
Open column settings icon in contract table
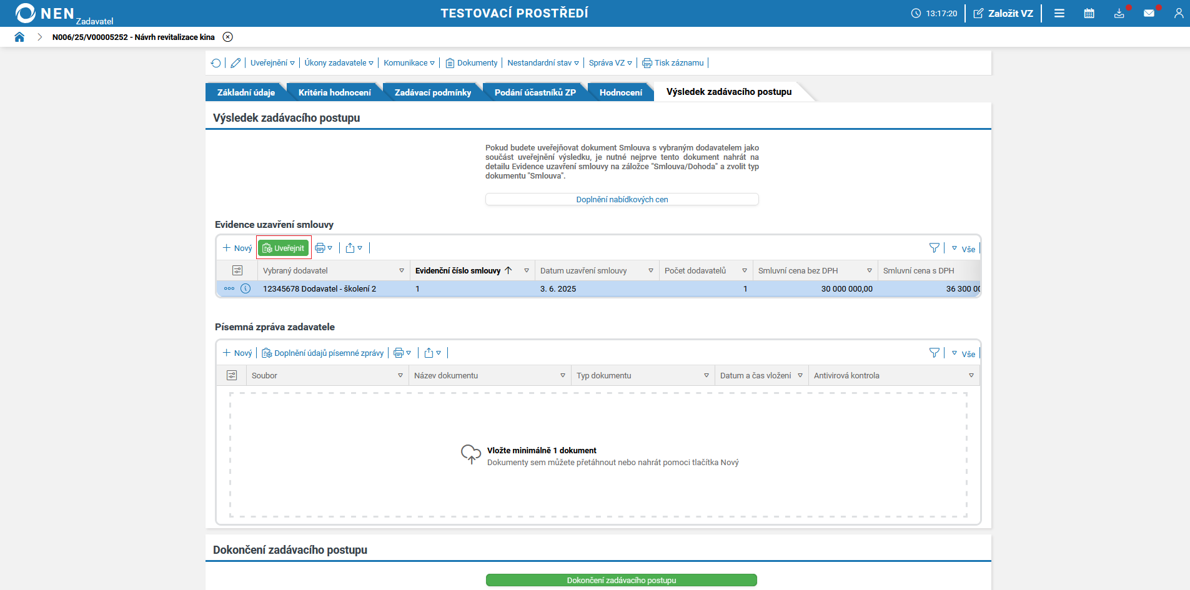click(237, 270)
